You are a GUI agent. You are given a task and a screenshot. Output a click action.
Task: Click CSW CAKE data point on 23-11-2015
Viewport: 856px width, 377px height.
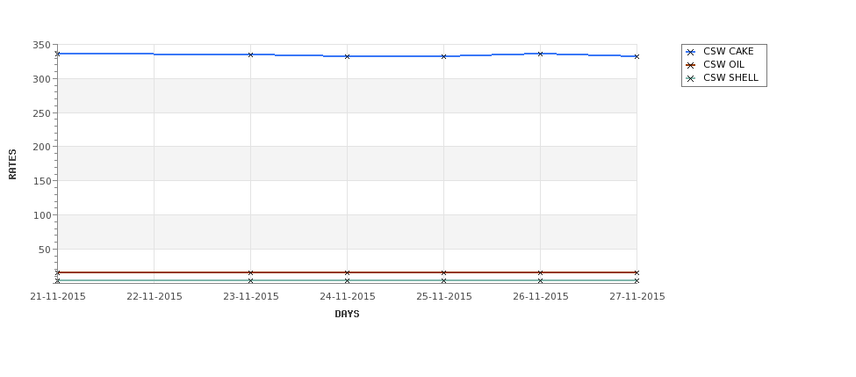(x=250, y=54)
